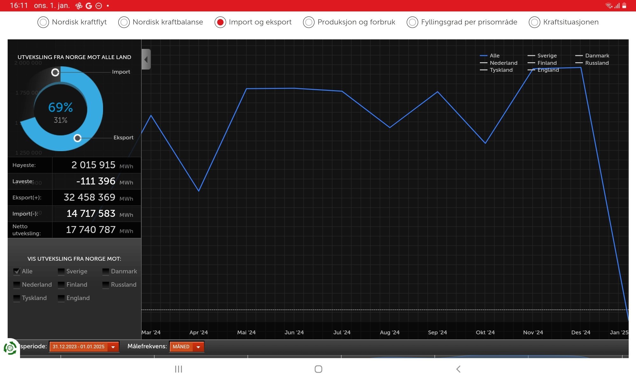
Task: Tap the Wi-Fi status icon
Action: tap(609, 6)
